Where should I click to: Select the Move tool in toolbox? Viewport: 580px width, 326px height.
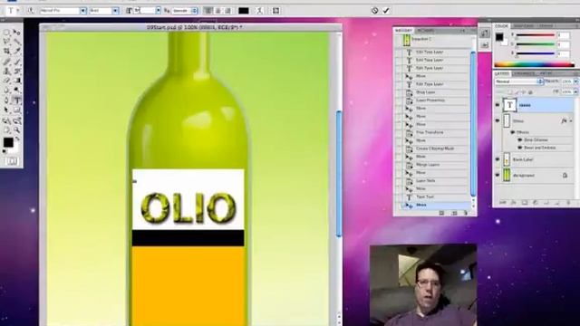pos(16,33)
